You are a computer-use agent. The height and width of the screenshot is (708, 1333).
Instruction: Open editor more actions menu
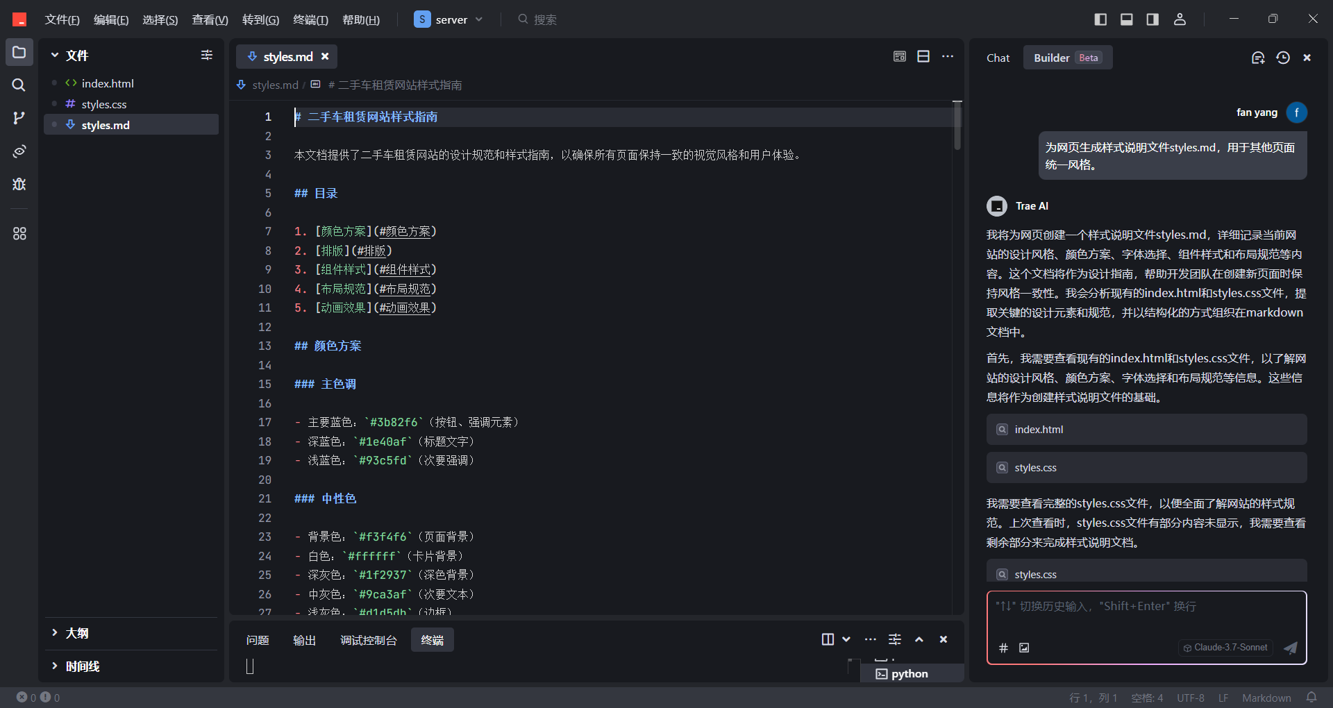(948, 56)
